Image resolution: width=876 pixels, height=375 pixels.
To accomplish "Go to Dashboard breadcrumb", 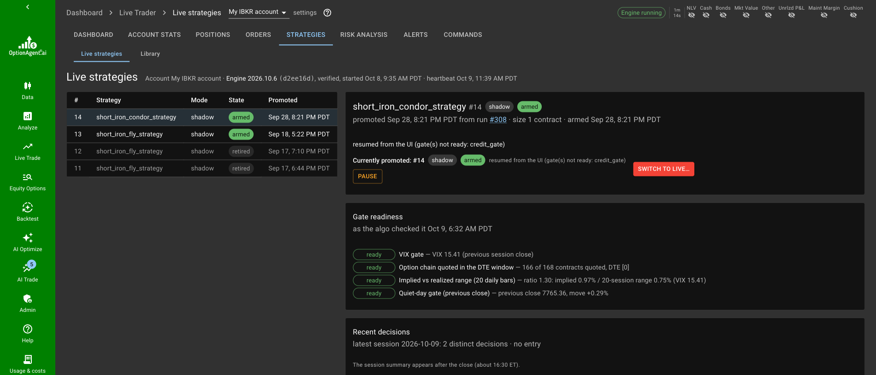I will pos(84,13).
